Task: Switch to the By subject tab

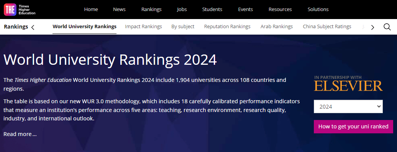Action: [x=183, y=26]
